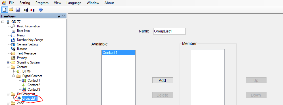Select Text Message in the tree
The width and height of the screenshot is (283, 105).
click(26, 53)
